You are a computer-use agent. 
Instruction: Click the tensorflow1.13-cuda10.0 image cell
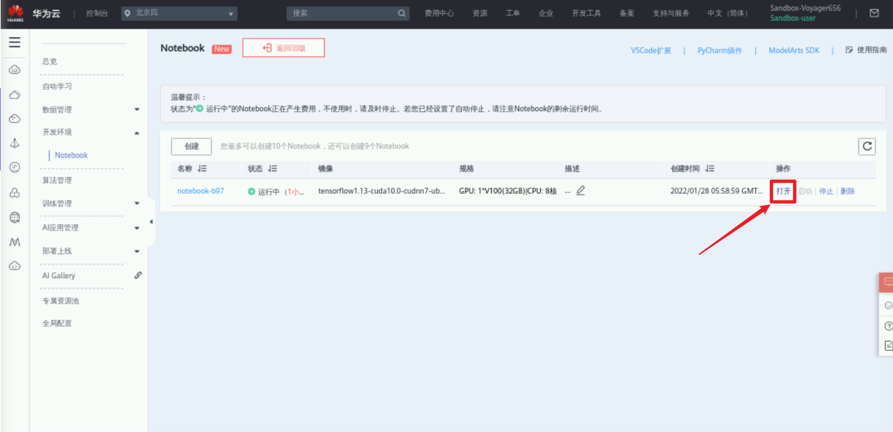tap(381, 191)
